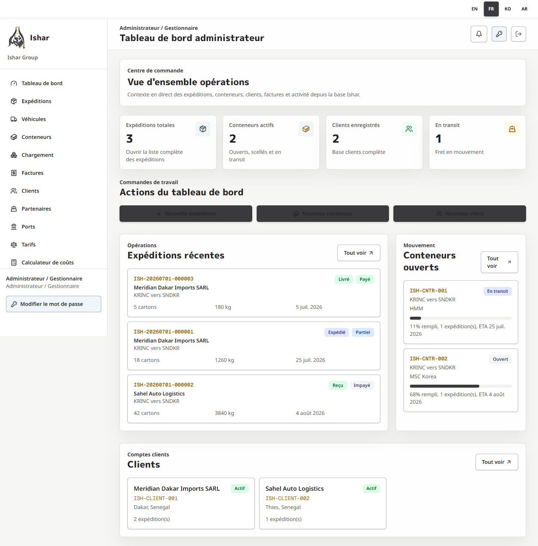
Task: Switch language to AR
Action: tap(525, 9)
